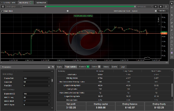Click the All trades column header

[x=100, y=71]
